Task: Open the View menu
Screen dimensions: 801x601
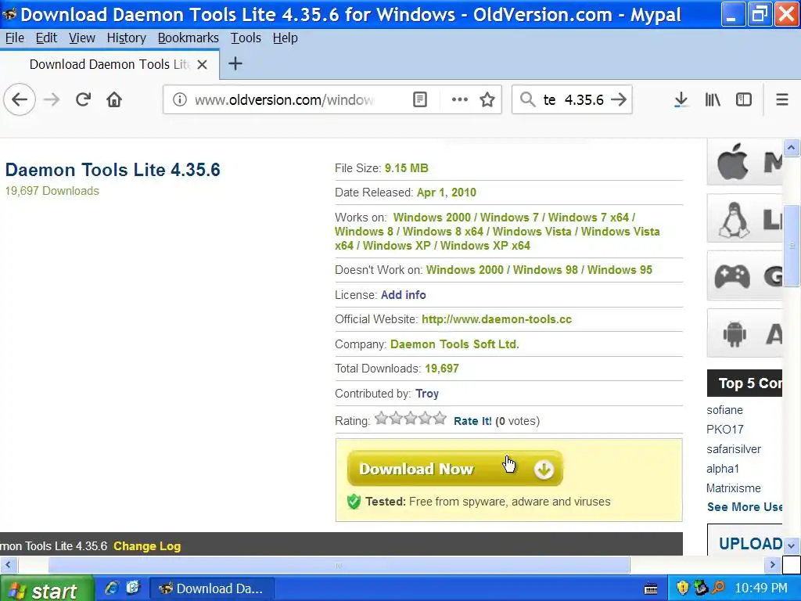Action: (x=81, y=38)
